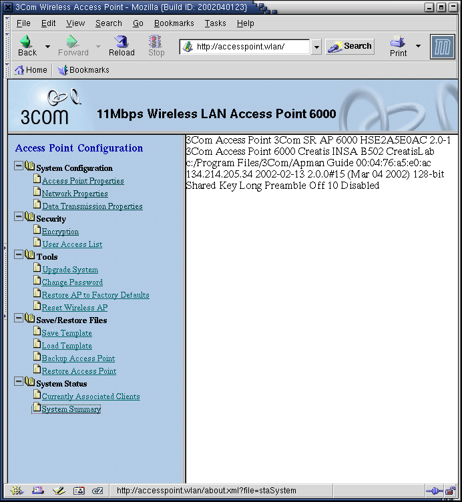462x502 pixels.
Task: Click the Forward navigation icon
Action: click(x=73, y=46)
